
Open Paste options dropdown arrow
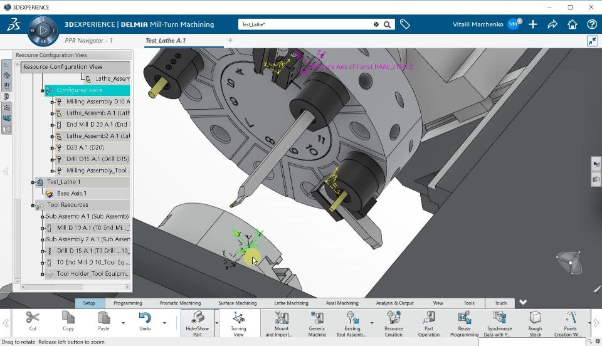point(124,323)
